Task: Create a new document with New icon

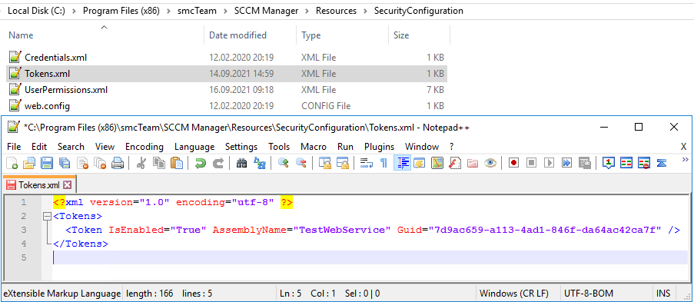Action: (x=12, y=163)
